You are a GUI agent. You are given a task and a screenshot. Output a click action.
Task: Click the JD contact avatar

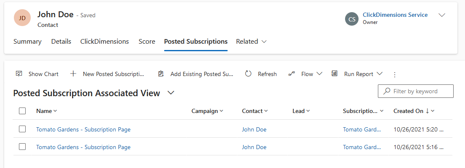click(x=22, y=18)
